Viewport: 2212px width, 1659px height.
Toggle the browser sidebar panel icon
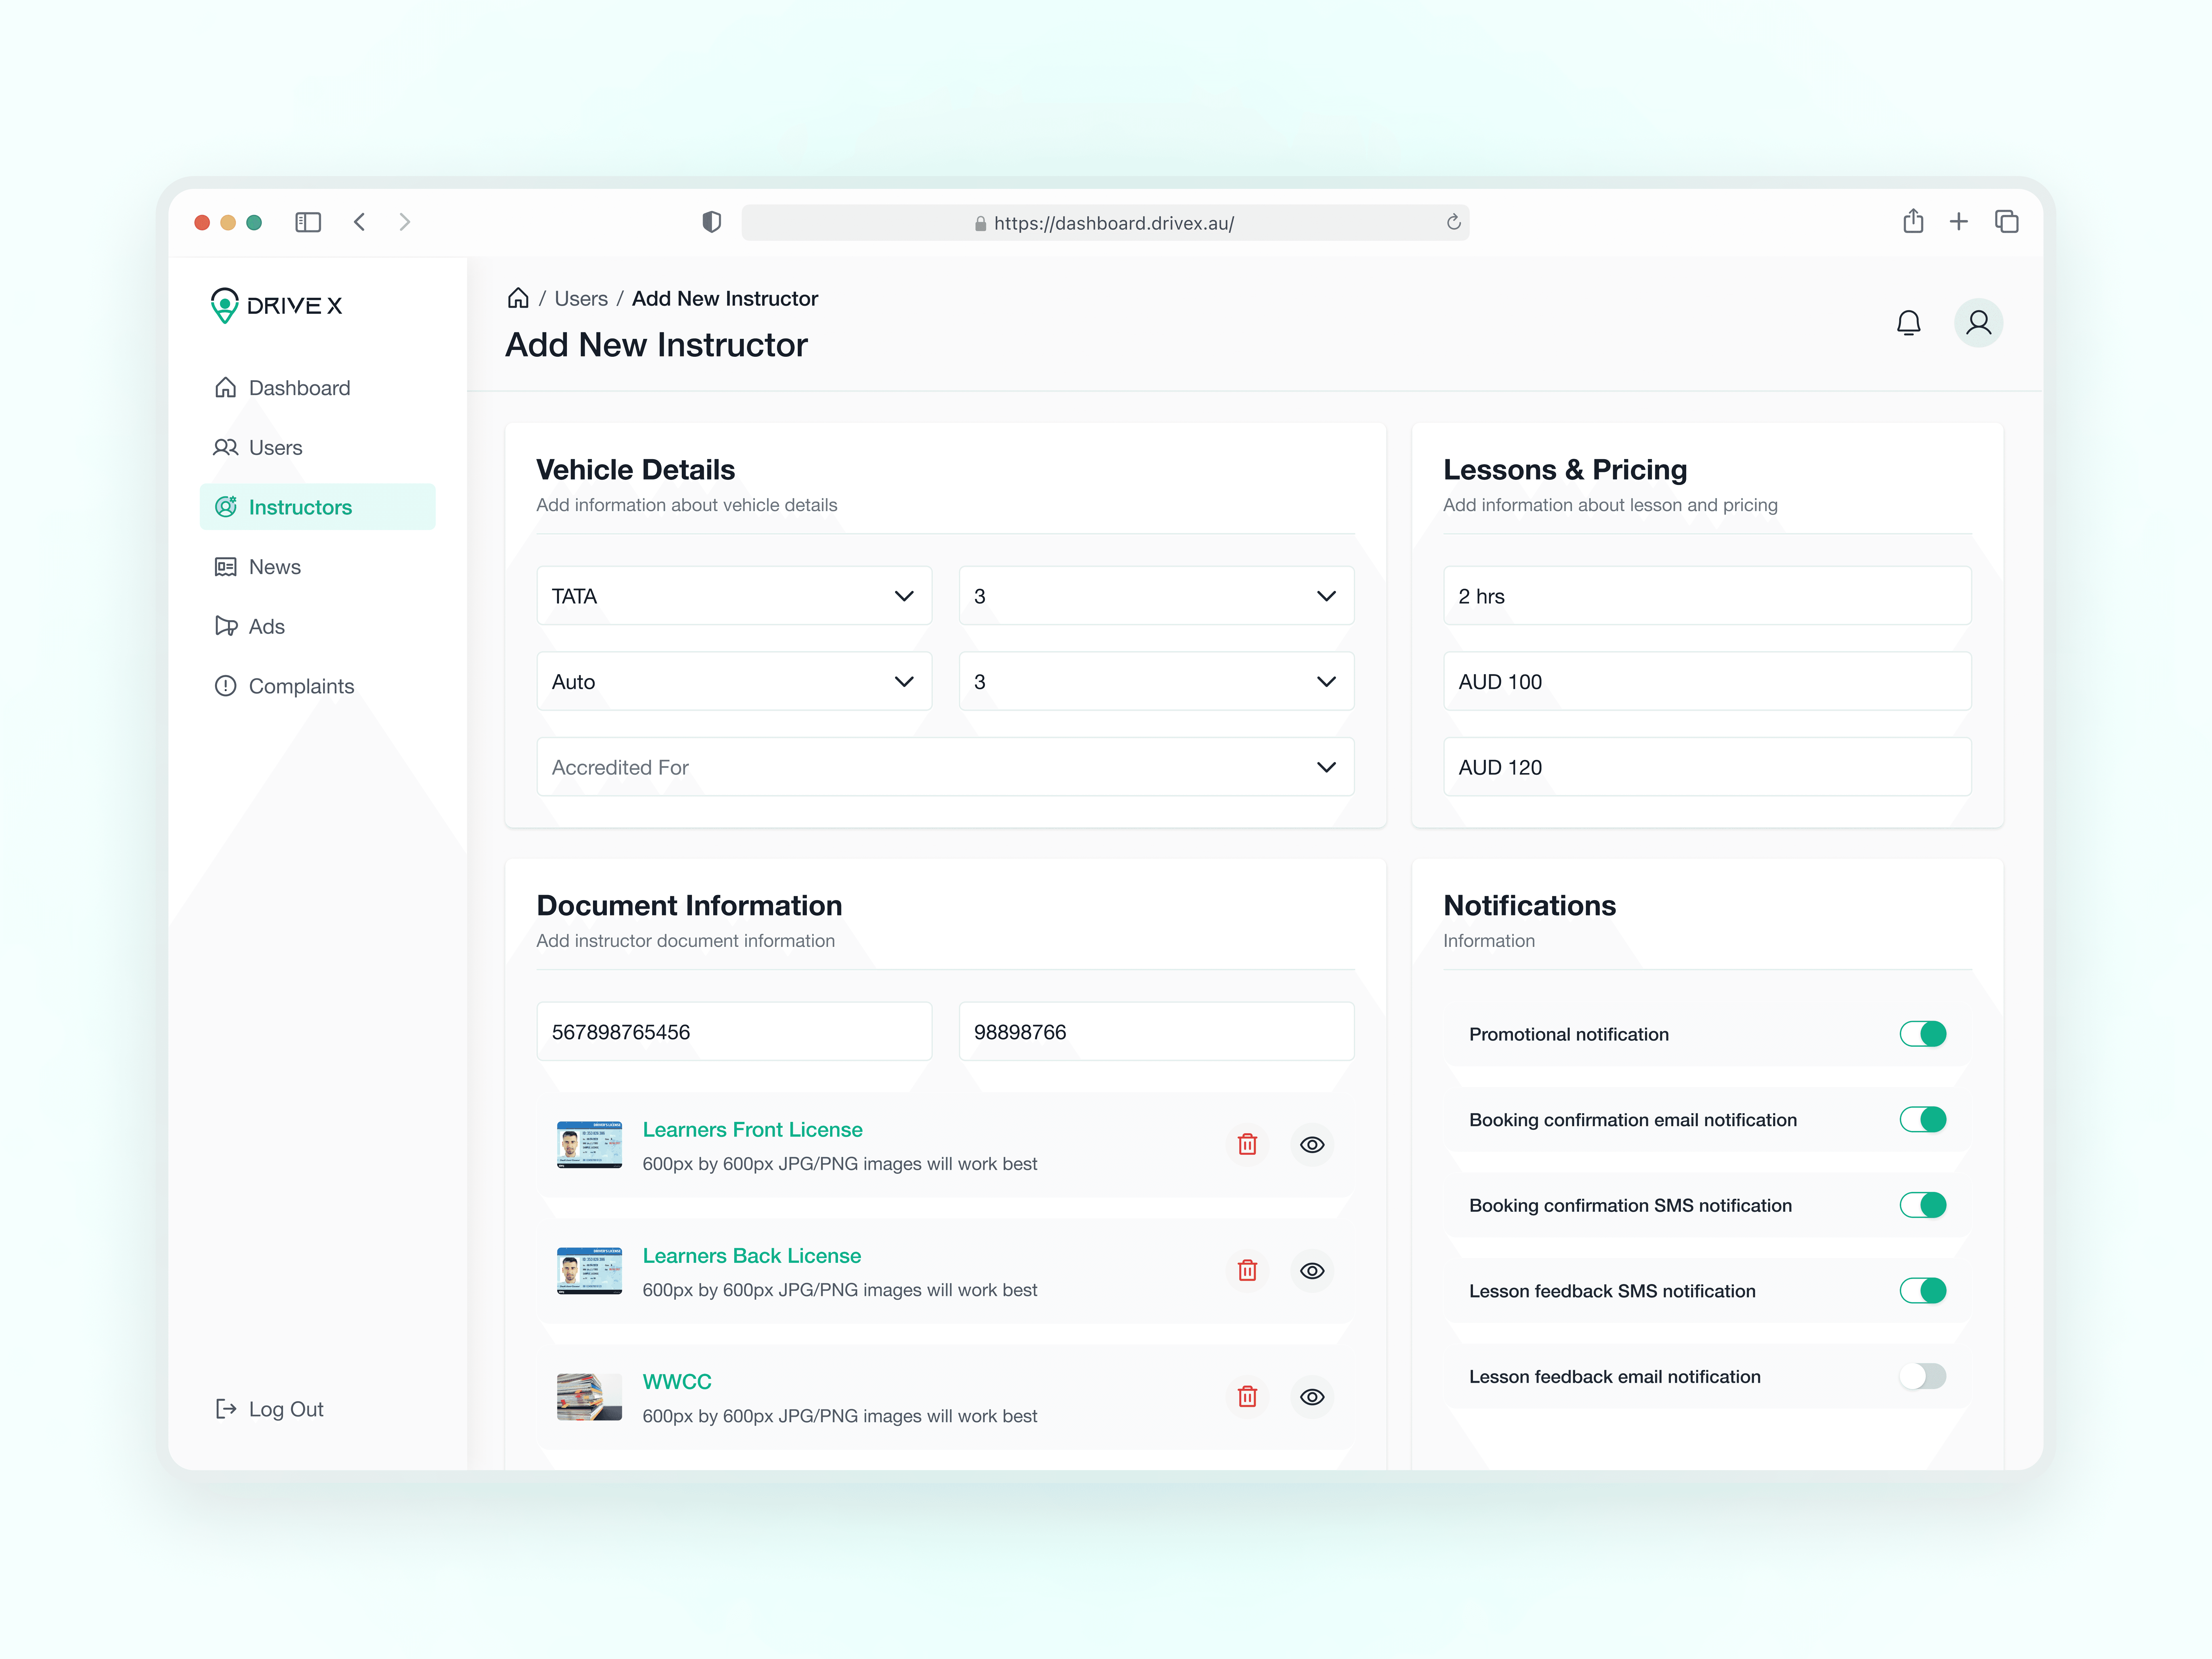(308, 222)
